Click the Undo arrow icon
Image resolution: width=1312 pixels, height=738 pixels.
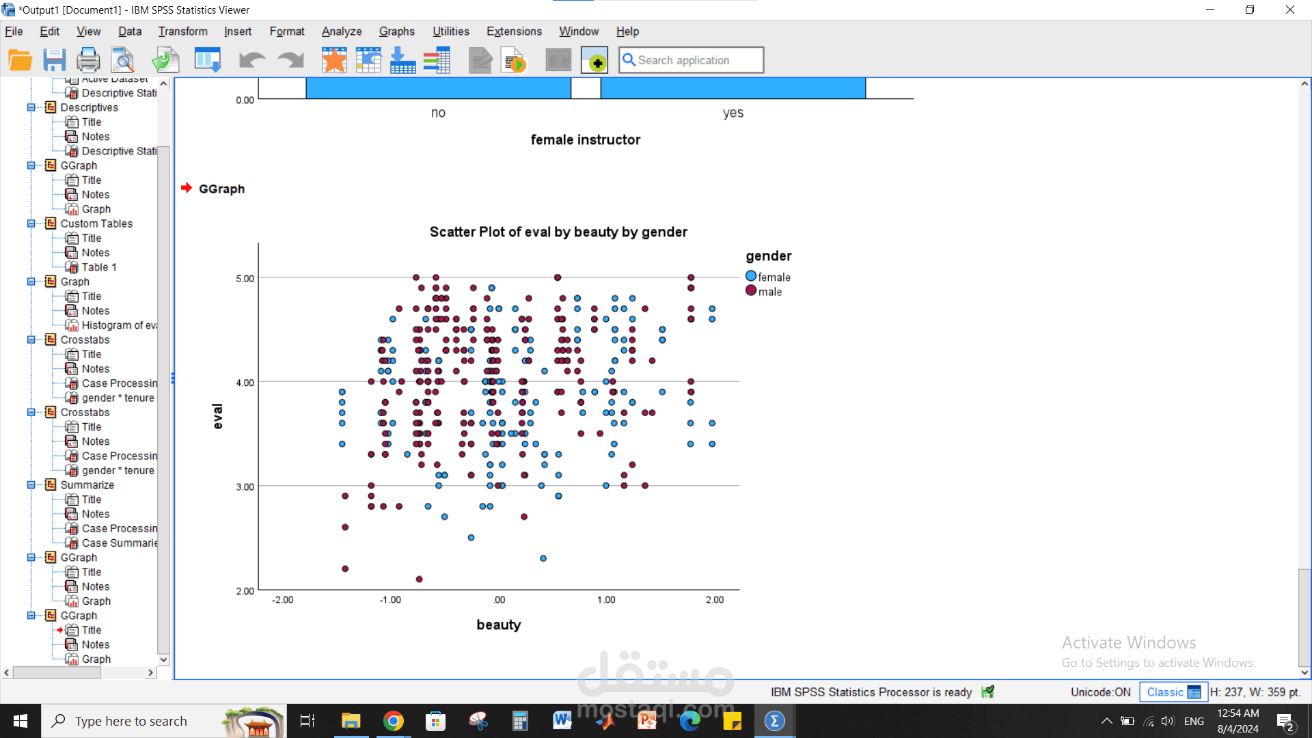coord(251,60)
